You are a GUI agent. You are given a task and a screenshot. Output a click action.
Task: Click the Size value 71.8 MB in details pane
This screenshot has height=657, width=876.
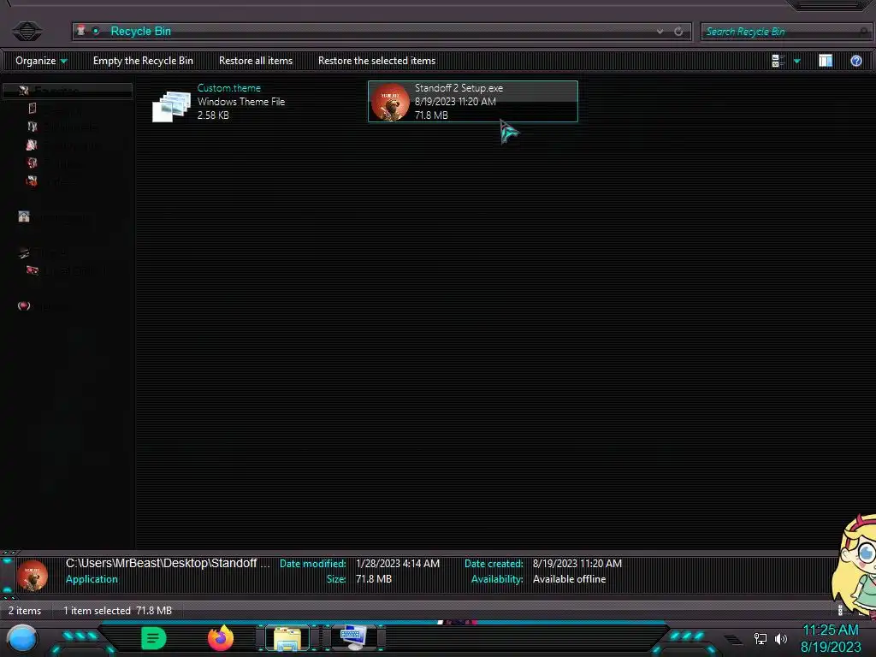click(x=373, y=579)
